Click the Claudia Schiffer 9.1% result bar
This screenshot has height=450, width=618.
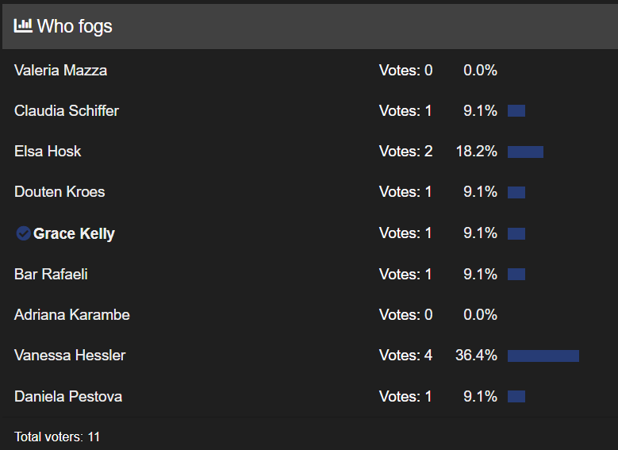(516, 111)
